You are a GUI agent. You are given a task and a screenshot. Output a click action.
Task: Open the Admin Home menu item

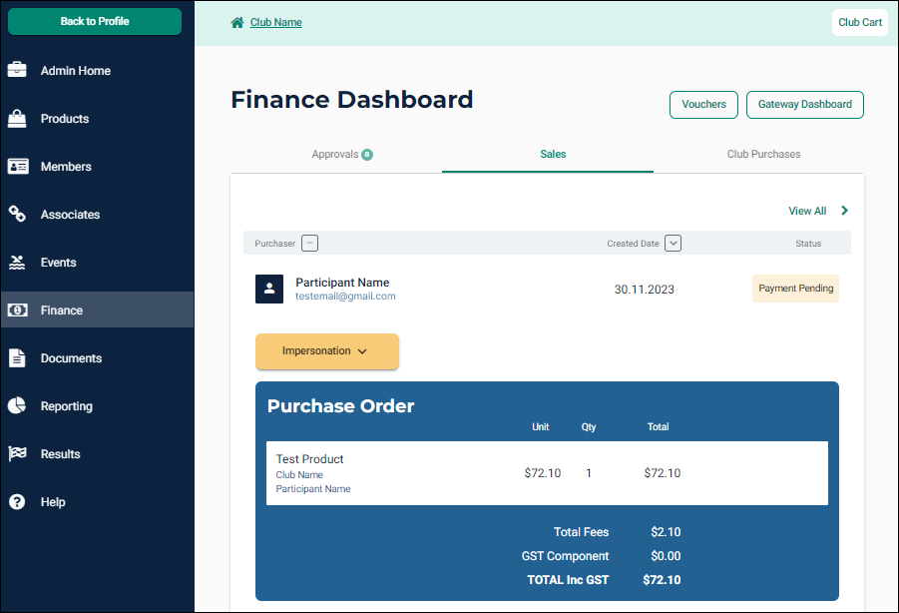pyautogui.click(x=98, y=70)
